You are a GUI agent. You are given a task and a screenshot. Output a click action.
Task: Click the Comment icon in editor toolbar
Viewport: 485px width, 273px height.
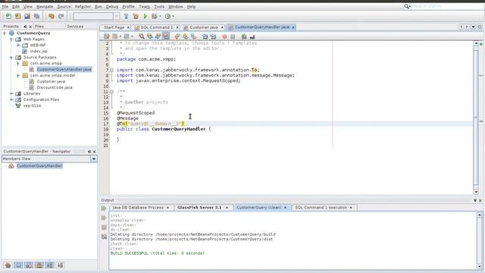coord(244,36)
